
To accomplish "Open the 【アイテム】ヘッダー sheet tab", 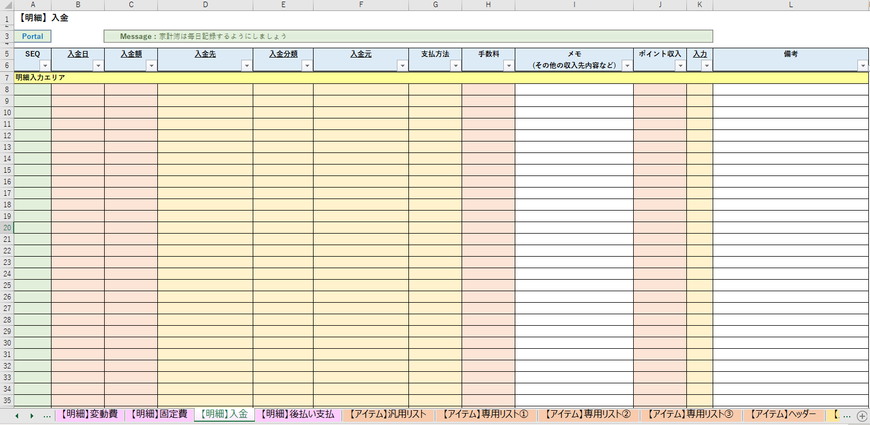I will point(784,415).
